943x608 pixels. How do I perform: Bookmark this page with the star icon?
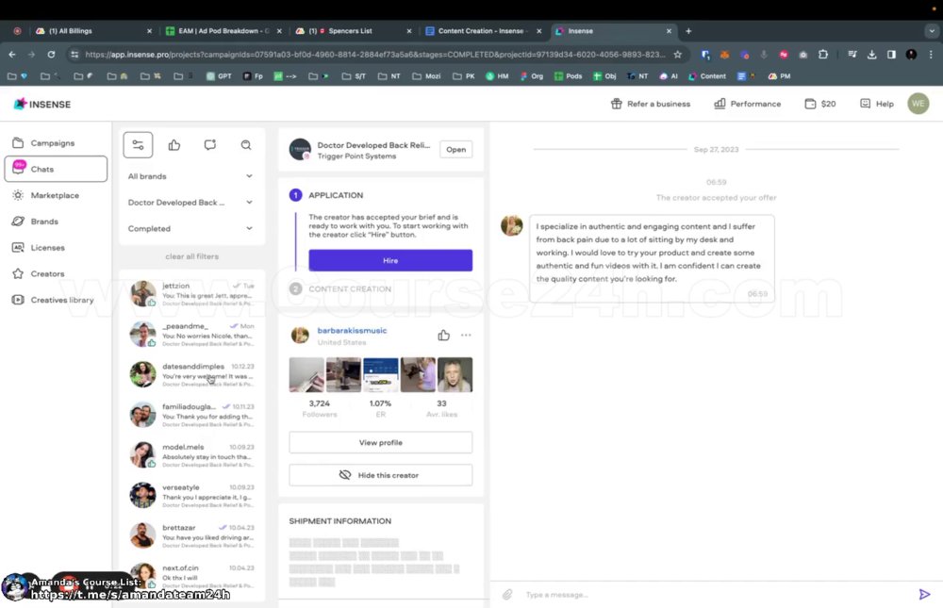[x=678, y=54]
